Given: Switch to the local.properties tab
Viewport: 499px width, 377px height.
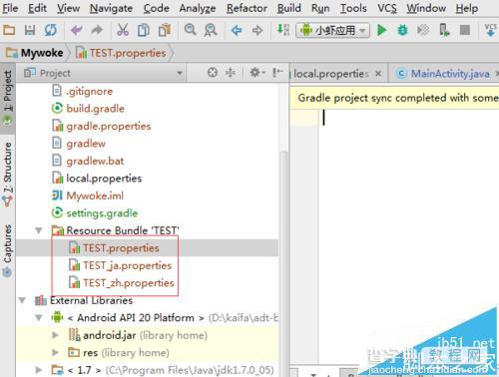Looking at the screenshot, I should pyautogui.click(x=331, y=74).
